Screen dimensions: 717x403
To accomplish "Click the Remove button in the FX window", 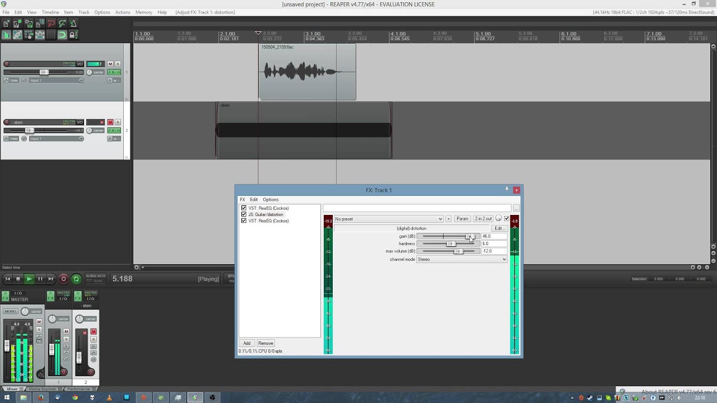I will [266, 343].
